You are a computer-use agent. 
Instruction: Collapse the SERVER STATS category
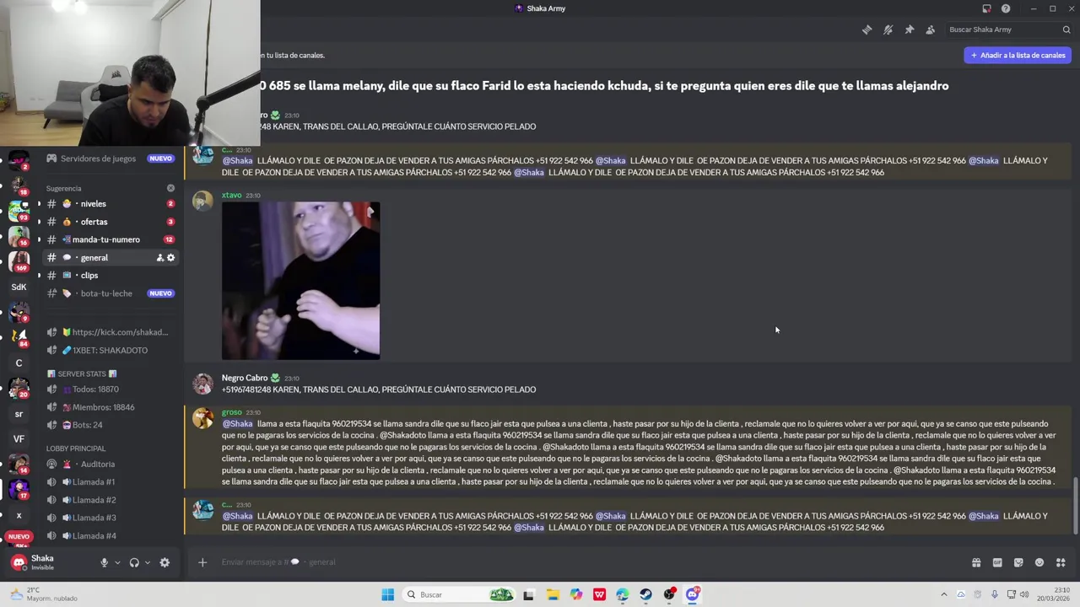82,373
